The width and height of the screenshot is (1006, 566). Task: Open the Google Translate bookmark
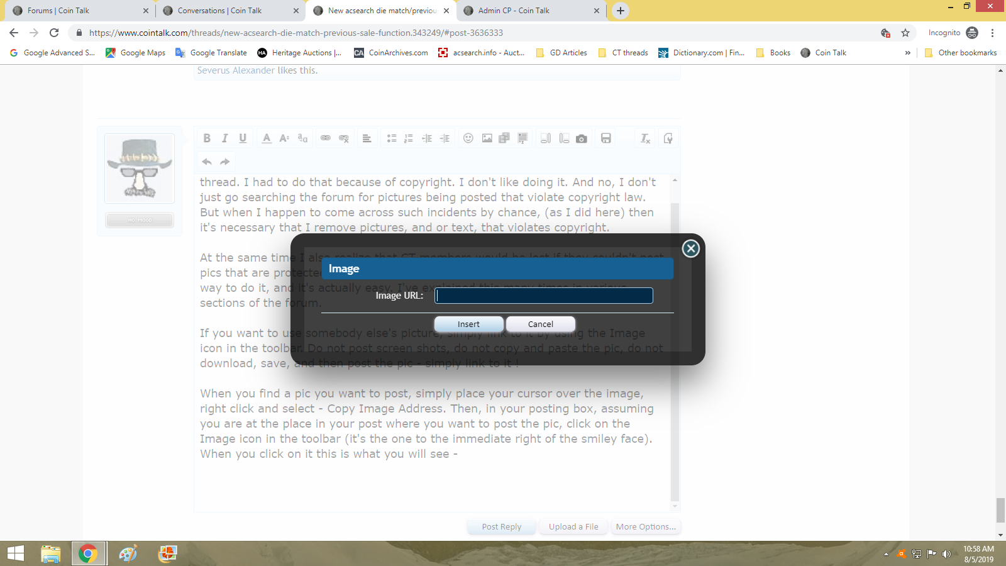click(x=211, y=53)
